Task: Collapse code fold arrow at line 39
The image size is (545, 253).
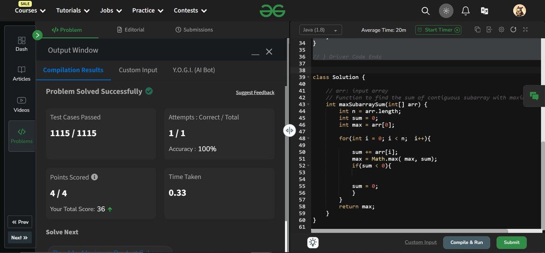Action: 308,78
